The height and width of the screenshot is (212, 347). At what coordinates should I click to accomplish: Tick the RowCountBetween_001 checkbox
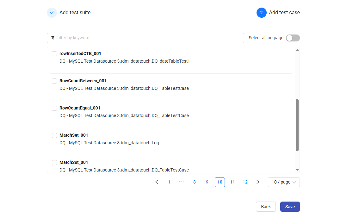point(54,81)
